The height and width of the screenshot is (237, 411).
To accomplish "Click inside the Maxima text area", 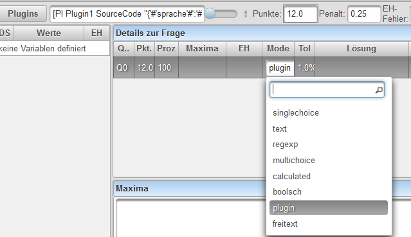I will coord(191,218).
